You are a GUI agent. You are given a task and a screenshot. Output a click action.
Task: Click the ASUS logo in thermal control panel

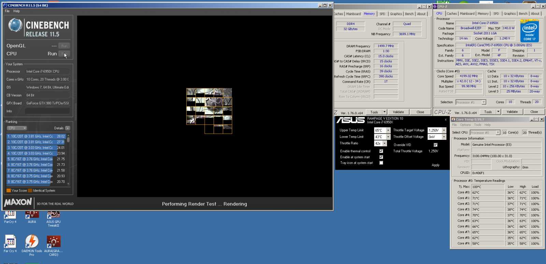point(350,120)
